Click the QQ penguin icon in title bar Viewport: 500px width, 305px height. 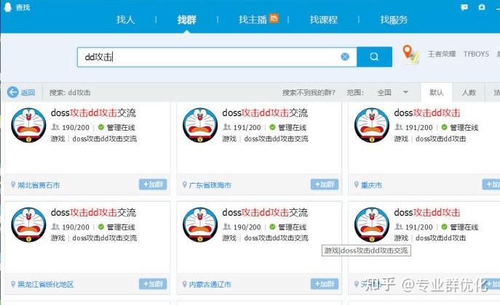(8, 7)
